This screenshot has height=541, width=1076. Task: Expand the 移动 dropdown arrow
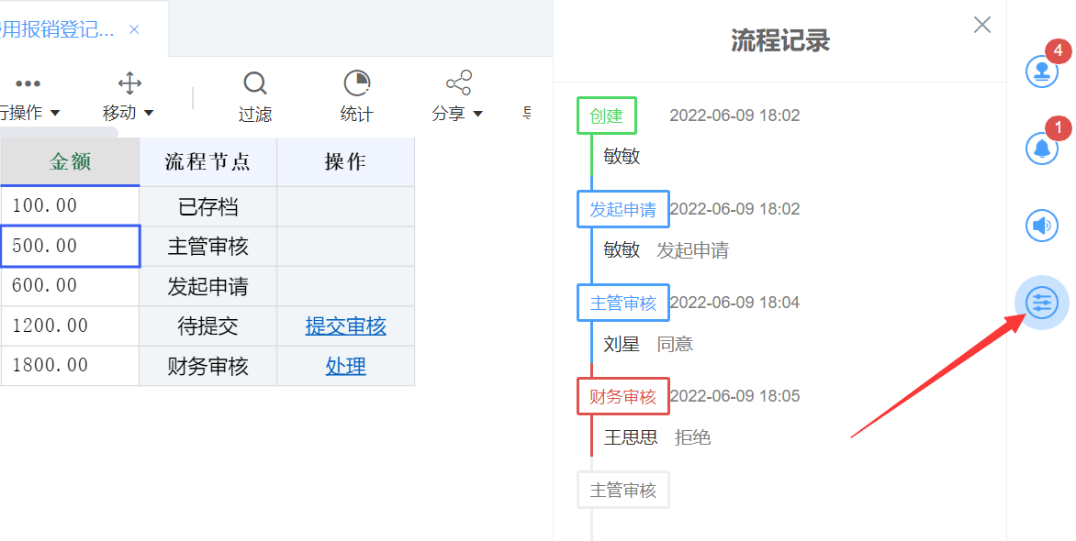151,113
